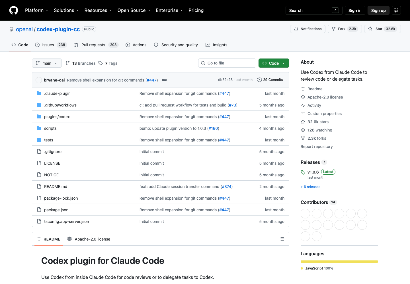Image resolution: width=410 pixels, height=284 pixels.
Task: Open the header settings sliders icon
Action: (396, 10)
